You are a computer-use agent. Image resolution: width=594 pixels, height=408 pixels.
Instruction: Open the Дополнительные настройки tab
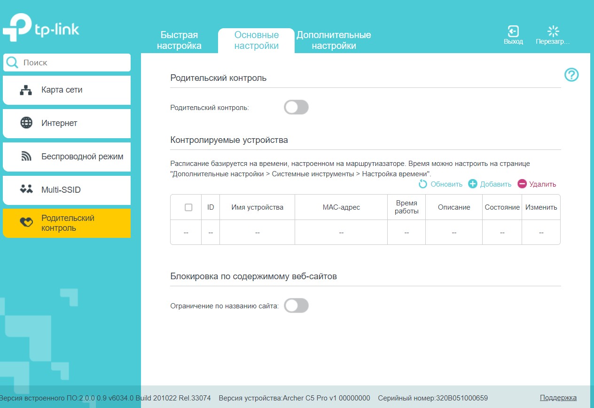(334, 40)
